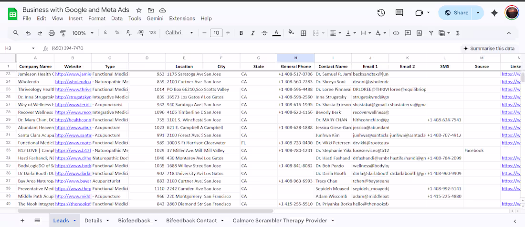Print the spreadsheet
This screenshot has height=227, width=525.
click(51, 33)
